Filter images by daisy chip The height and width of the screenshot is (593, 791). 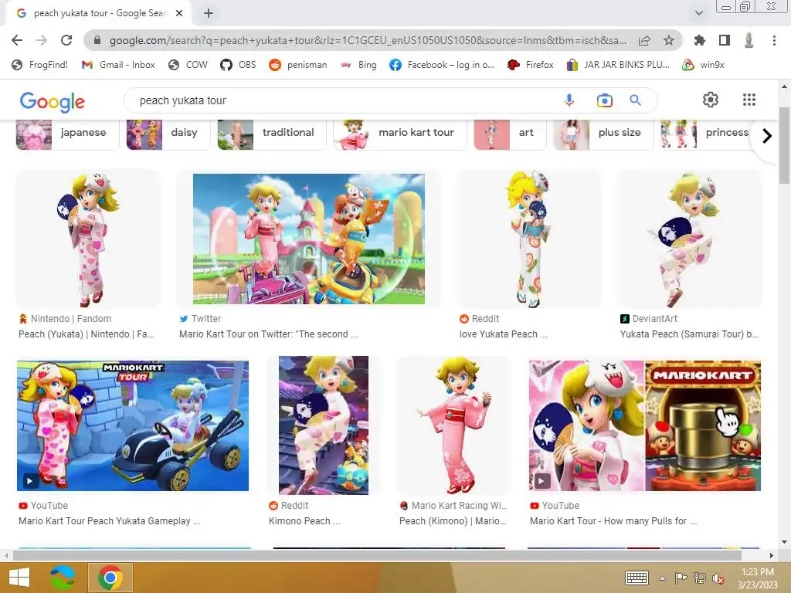point(168,134)
